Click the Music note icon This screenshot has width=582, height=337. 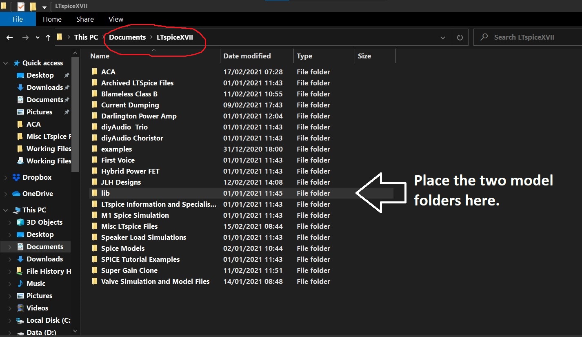[x=20, y=283]
